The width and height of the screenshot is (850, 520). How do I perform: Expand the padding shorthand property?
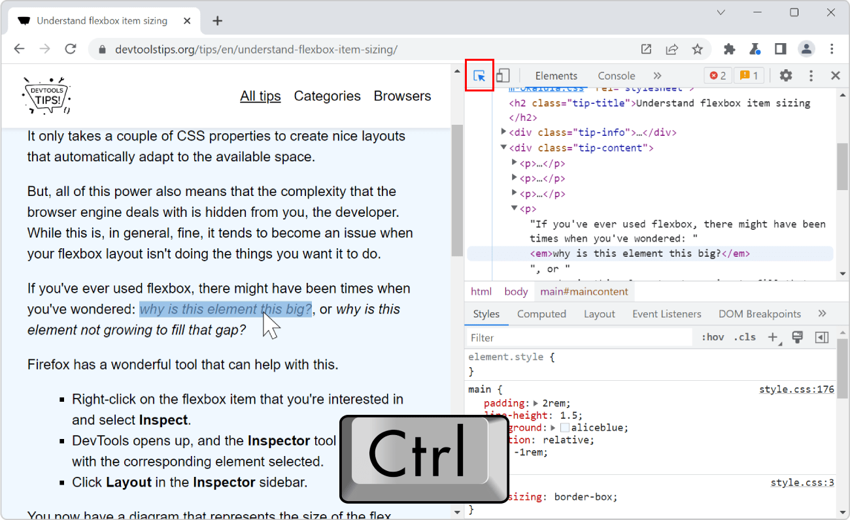[536, 403]
